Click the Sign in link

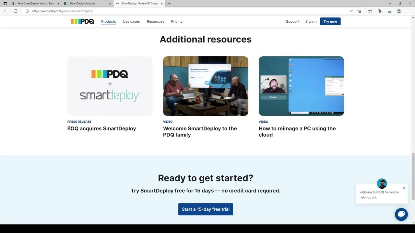click(x=311, y=21)
